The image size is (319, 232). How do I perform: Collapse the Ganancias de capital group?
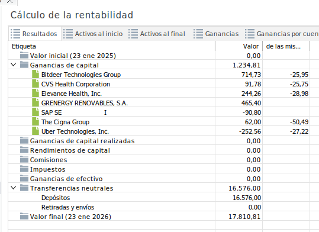[14, 65]
